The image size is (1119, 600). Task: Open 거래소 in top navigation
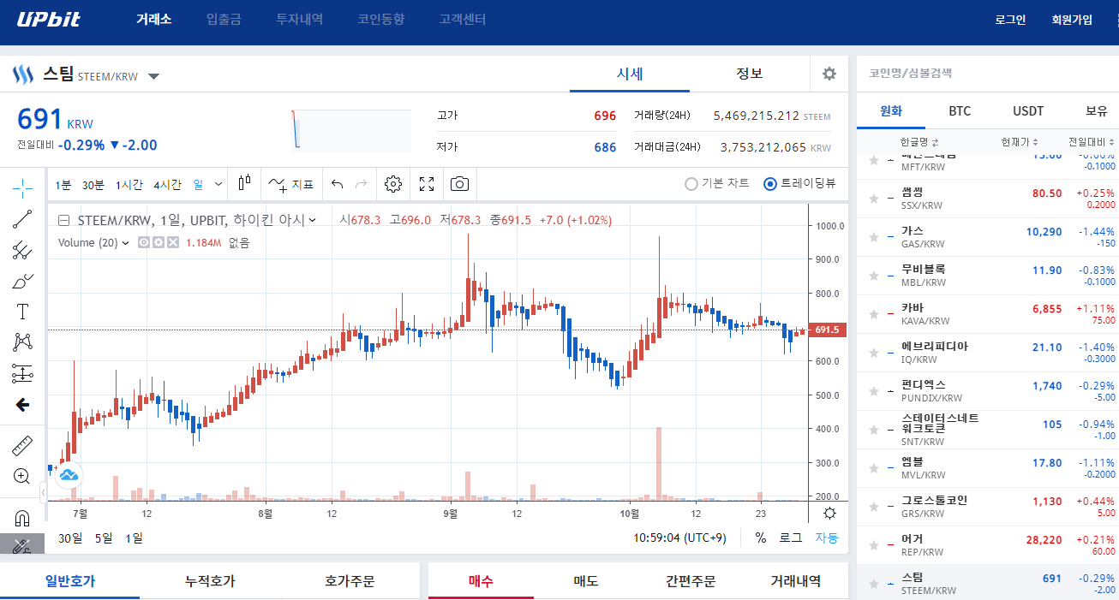pyautogui.click(x=154, y=19)
